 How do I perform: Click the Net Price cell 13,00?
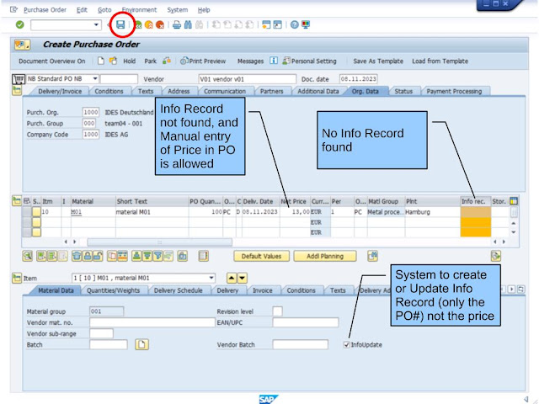295,212
